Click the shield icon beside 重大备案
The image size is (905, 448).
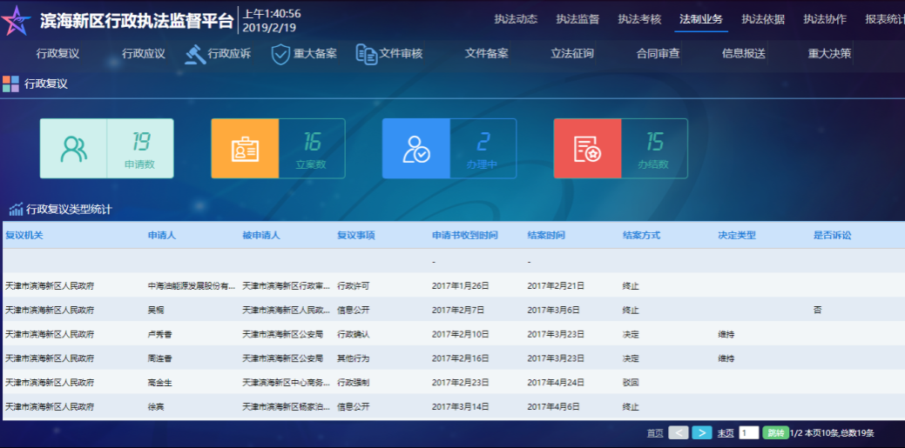pos(280,54)
